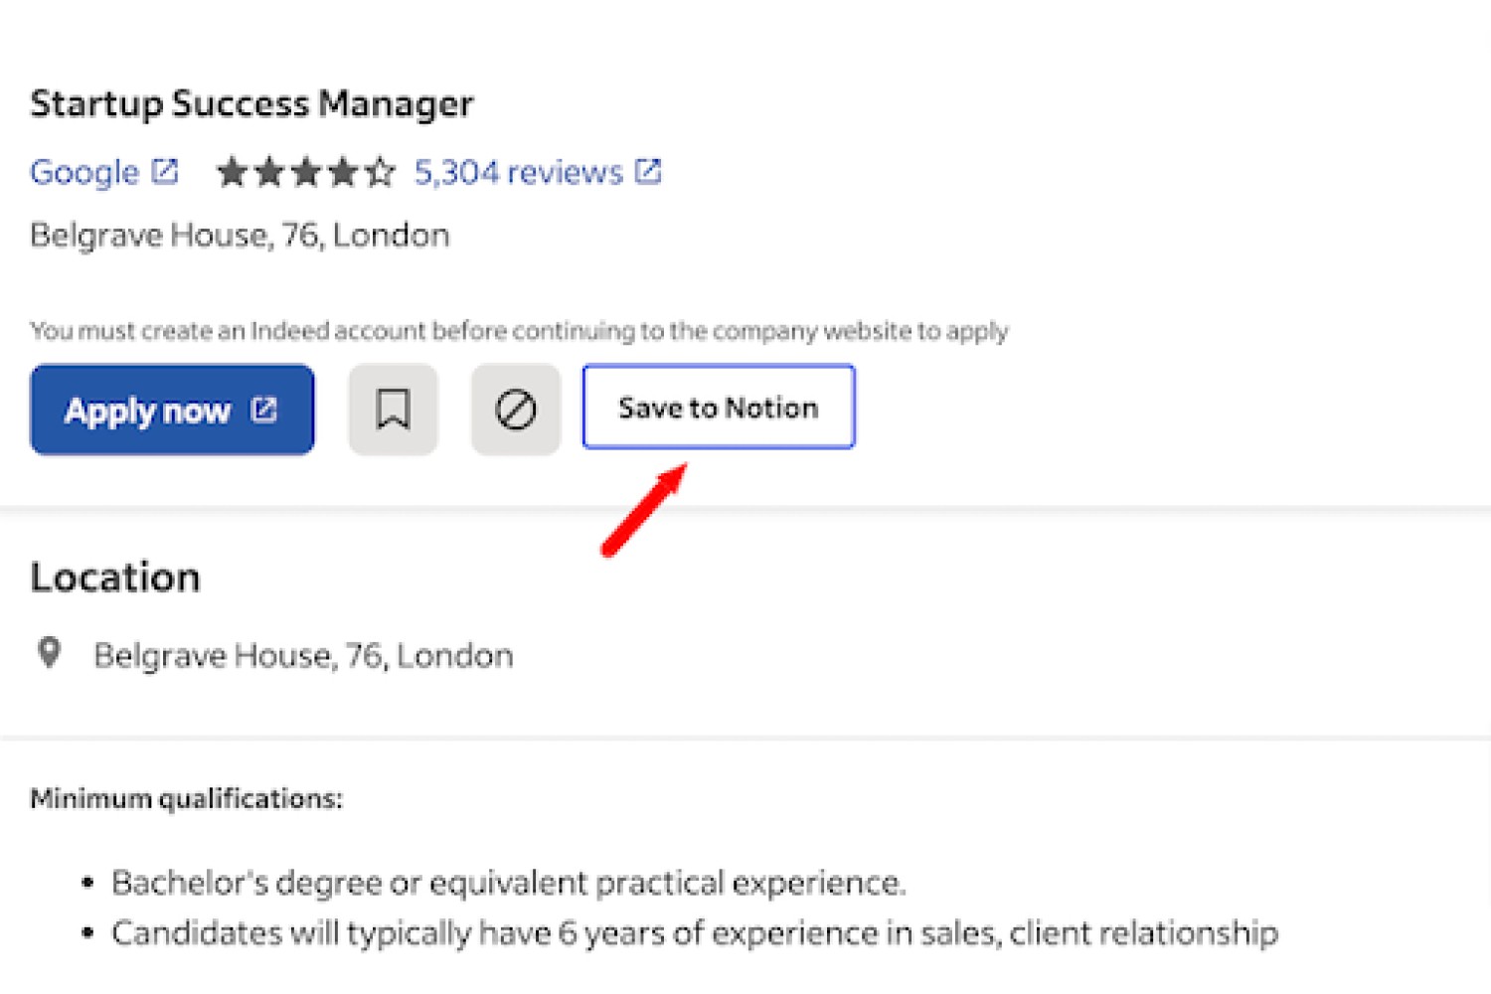Screen dimensions: 1491x994
Task: Open the 5,304 reviews link
Action: pos(518,172)
